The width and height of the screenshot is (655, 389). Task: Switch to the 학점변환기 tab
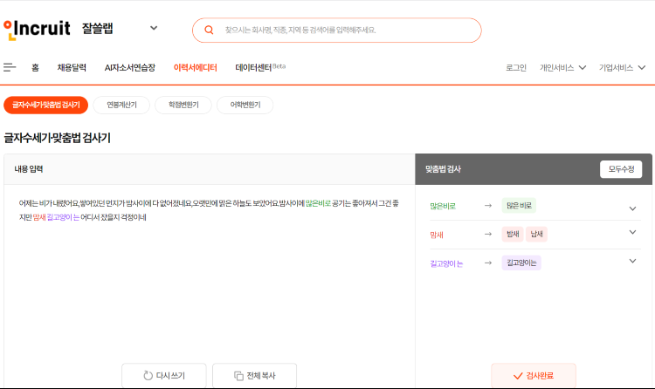coord(183,105)
